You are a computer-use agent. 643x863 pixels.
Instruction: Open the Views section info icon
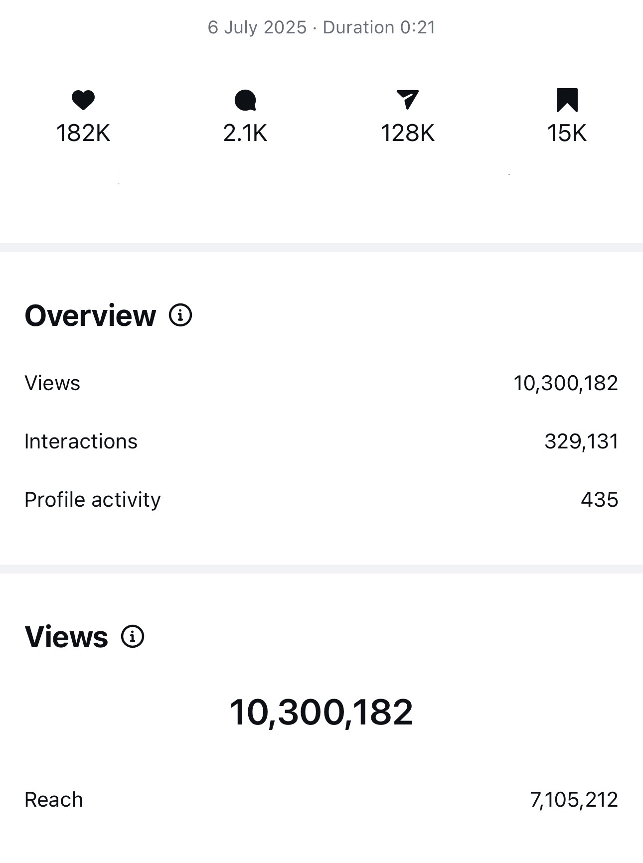click(133, 637)
